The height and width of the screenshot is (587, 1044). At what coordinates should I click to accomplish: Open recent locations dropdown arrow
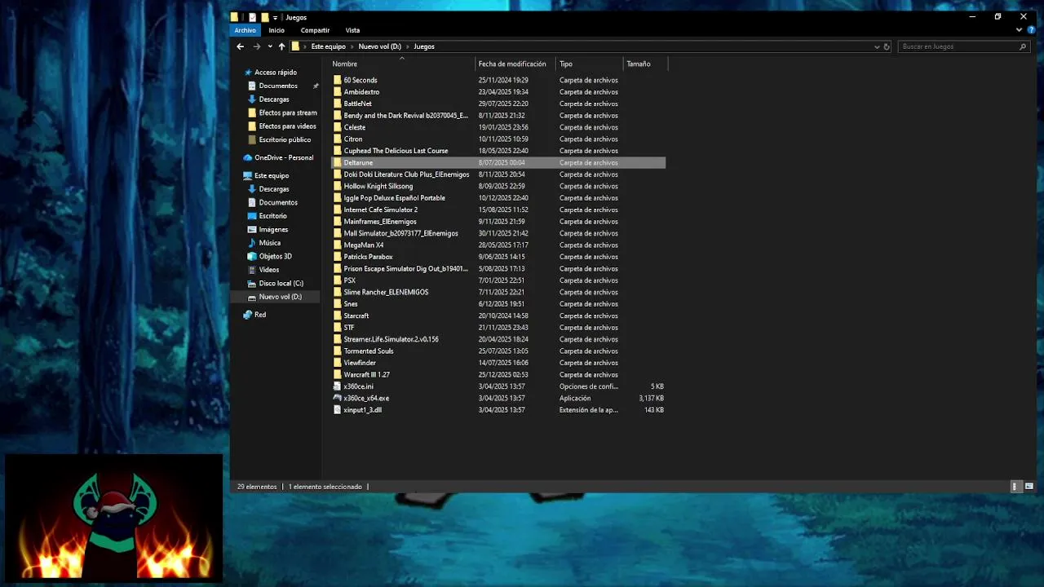point(269,46)
